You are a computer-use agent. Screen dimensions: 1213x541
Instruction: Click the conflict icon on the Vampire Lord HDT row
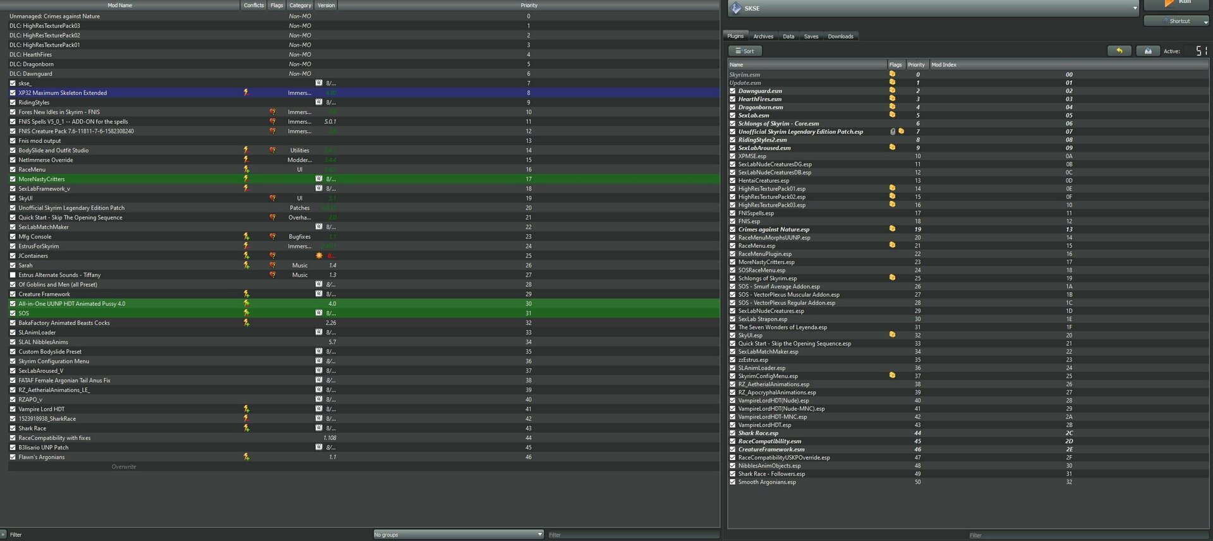point(246,409)
